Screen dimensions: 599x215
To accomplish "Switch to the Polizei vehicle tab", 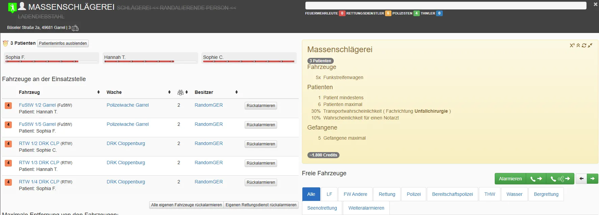I will tap(413, 194).
